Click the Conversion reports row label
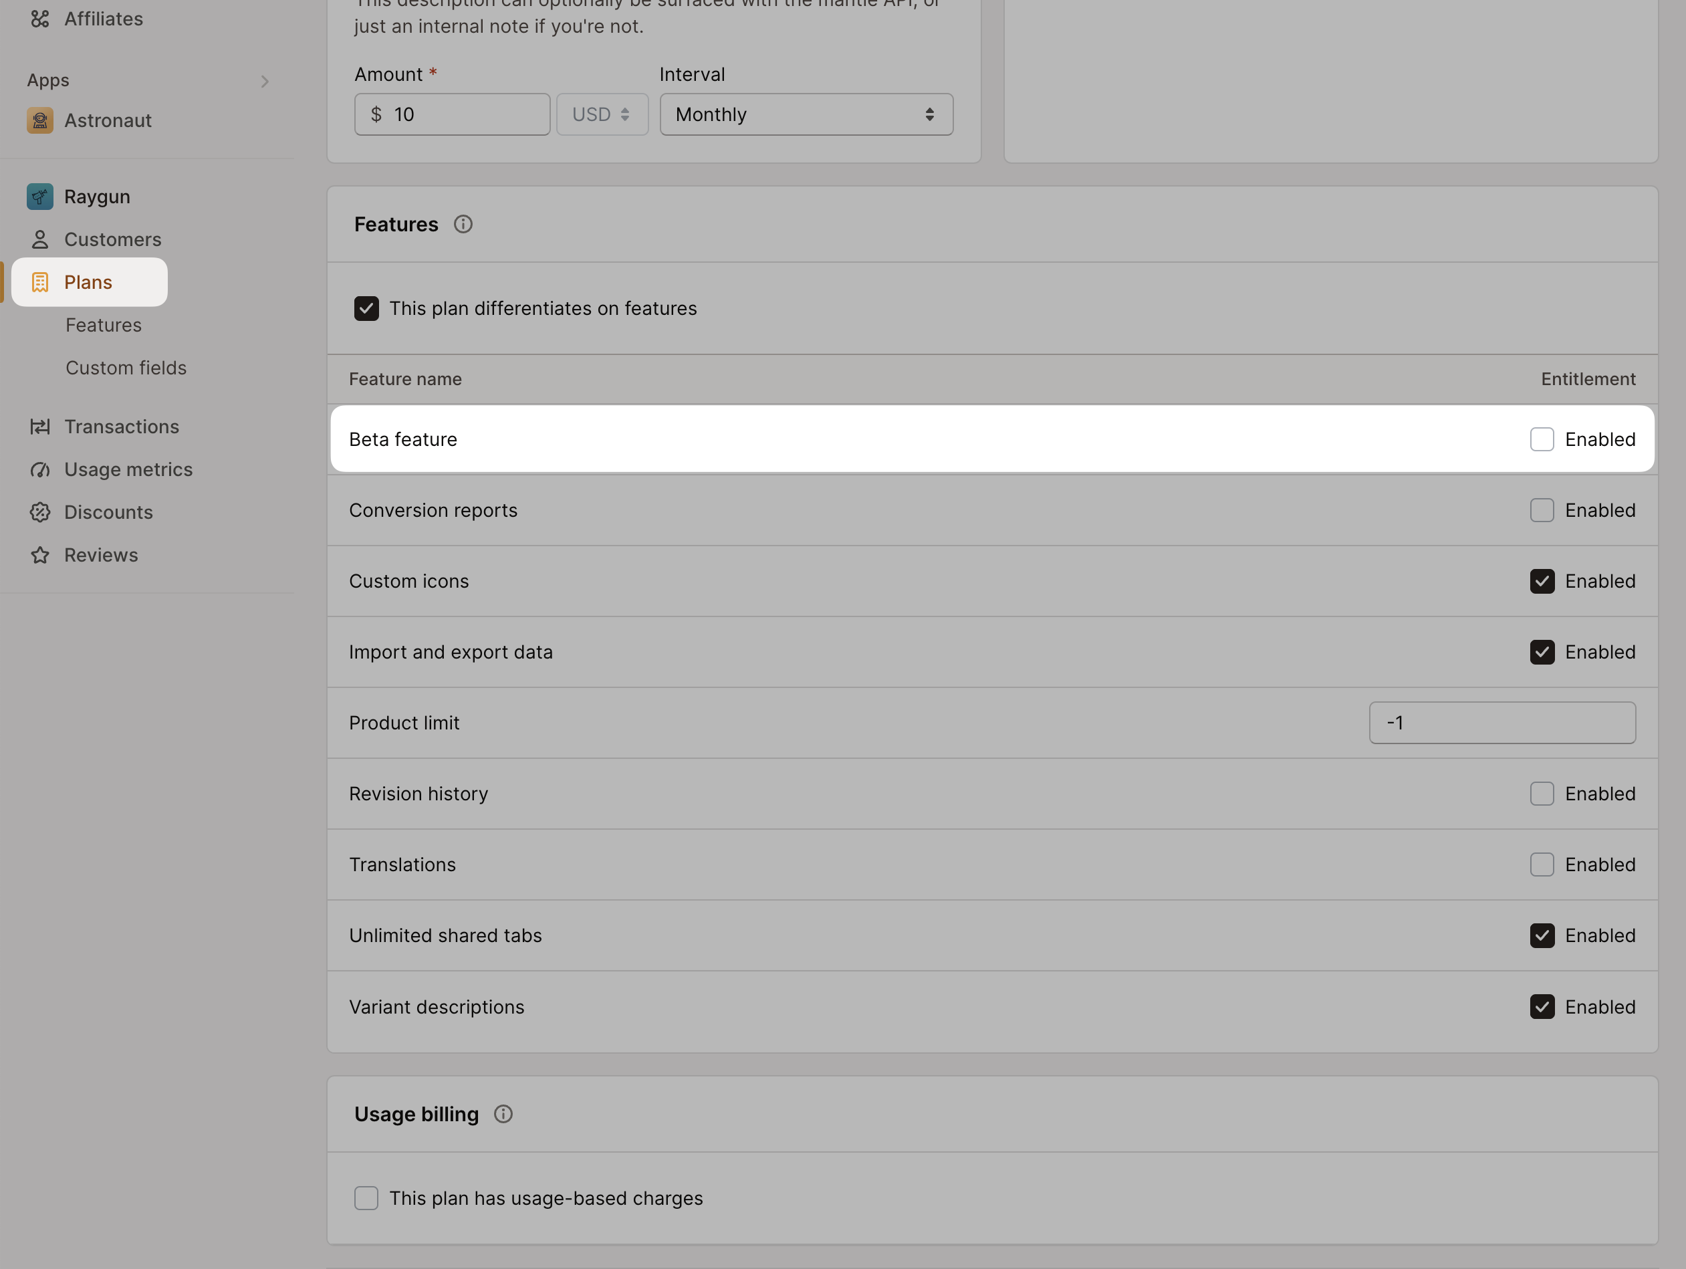This screenshot has width=1686, height=1269. (x=433, y=510)
